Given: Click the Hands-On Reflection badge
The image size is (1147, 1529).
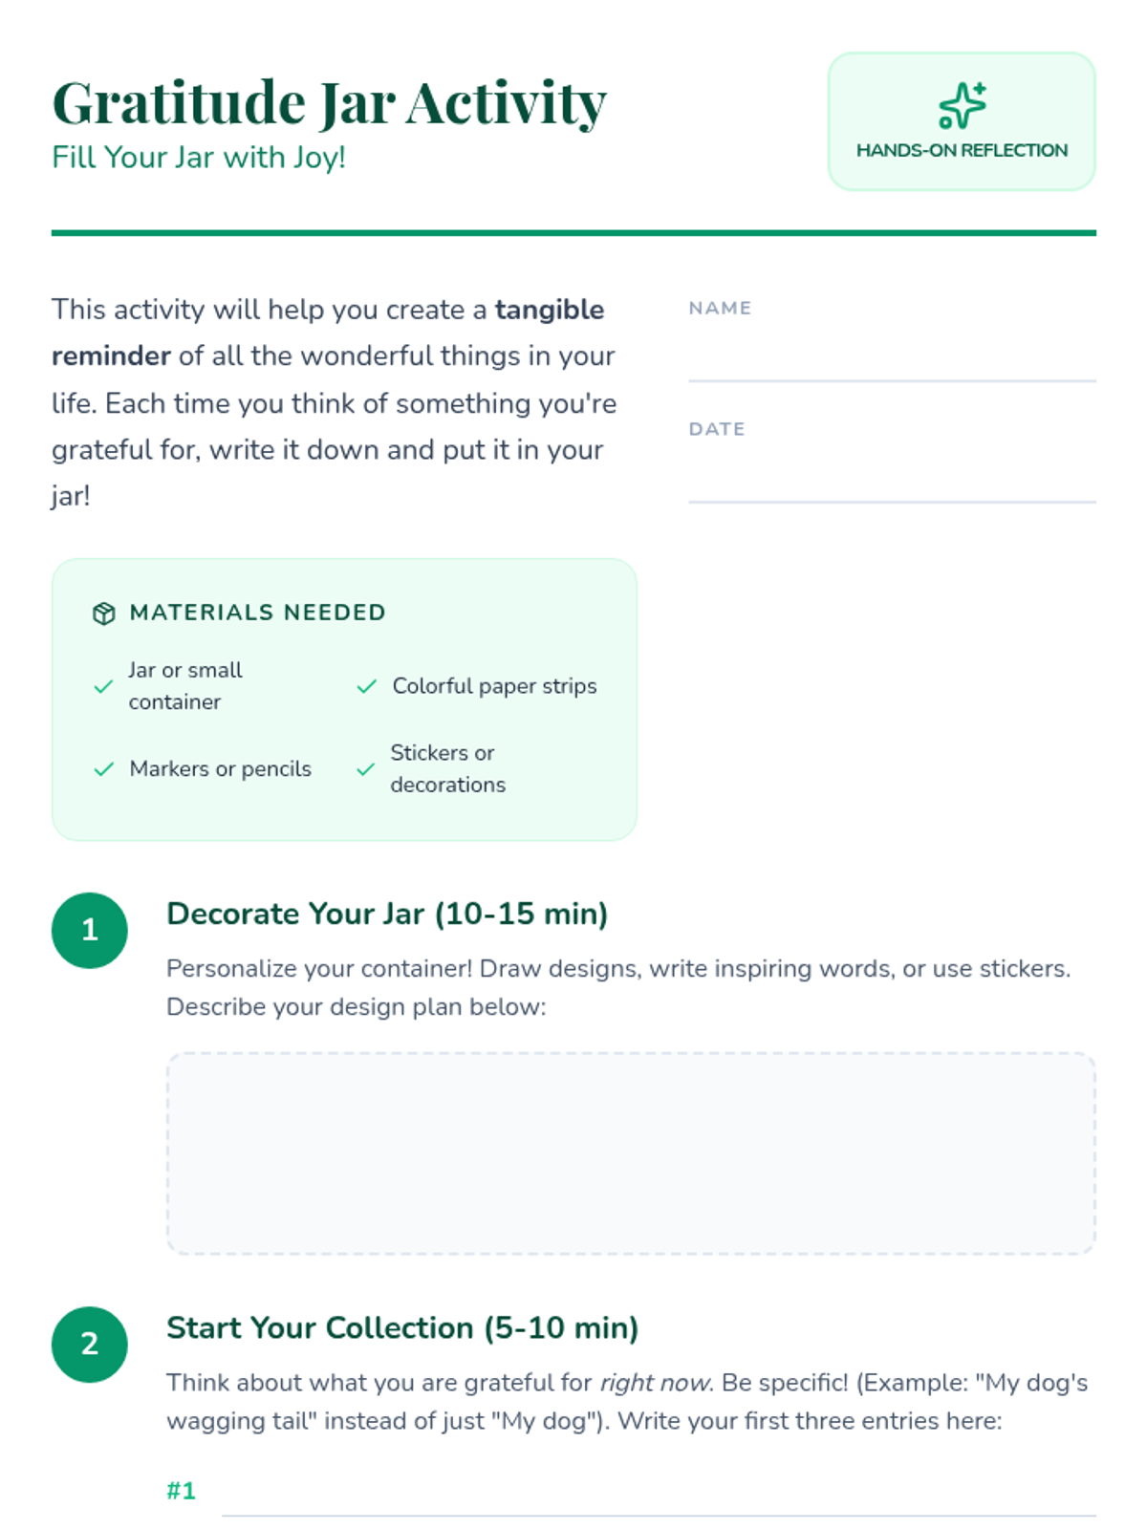Looking at the screenshot, I should coord(962,121).
